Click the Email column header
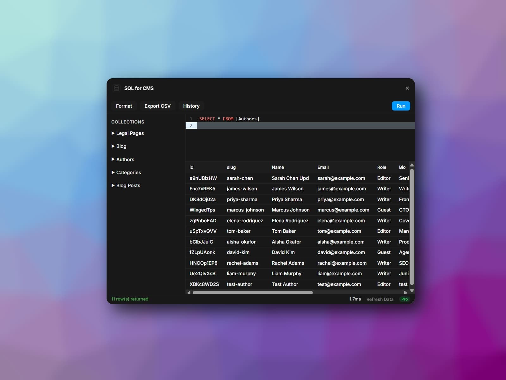Screen dimensions: 506x380 (323, 167)
